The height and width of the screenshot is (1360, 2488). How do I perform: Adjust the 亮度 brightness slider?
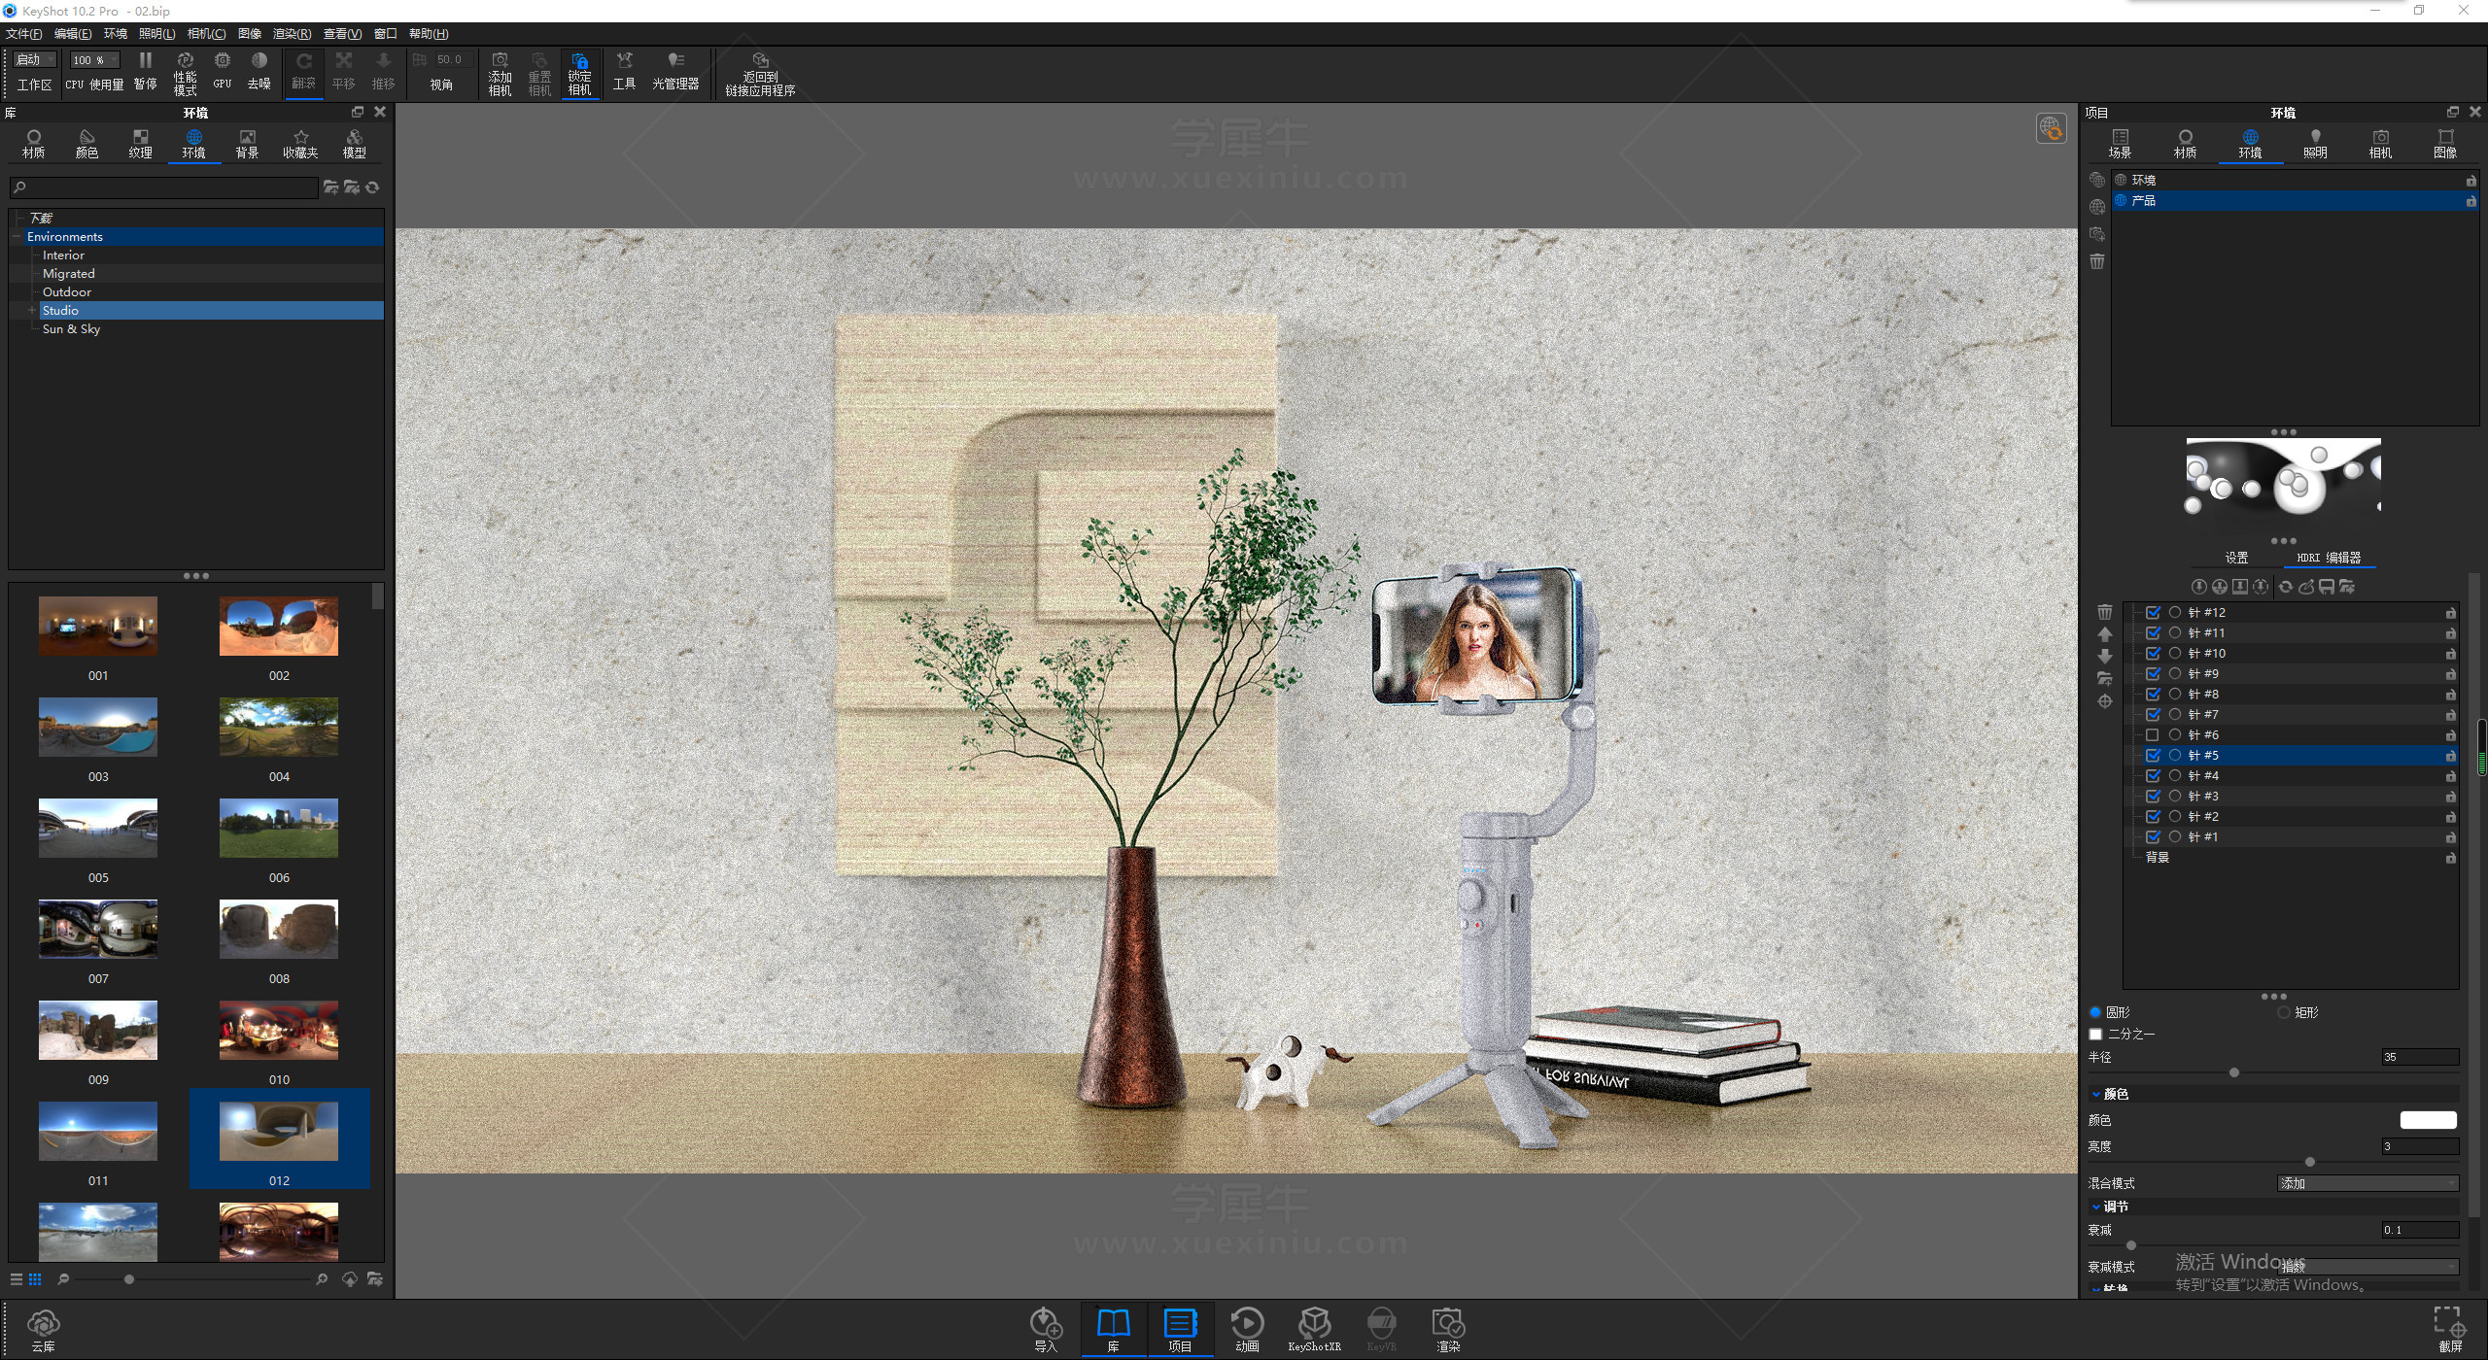click(2309, 1162)
